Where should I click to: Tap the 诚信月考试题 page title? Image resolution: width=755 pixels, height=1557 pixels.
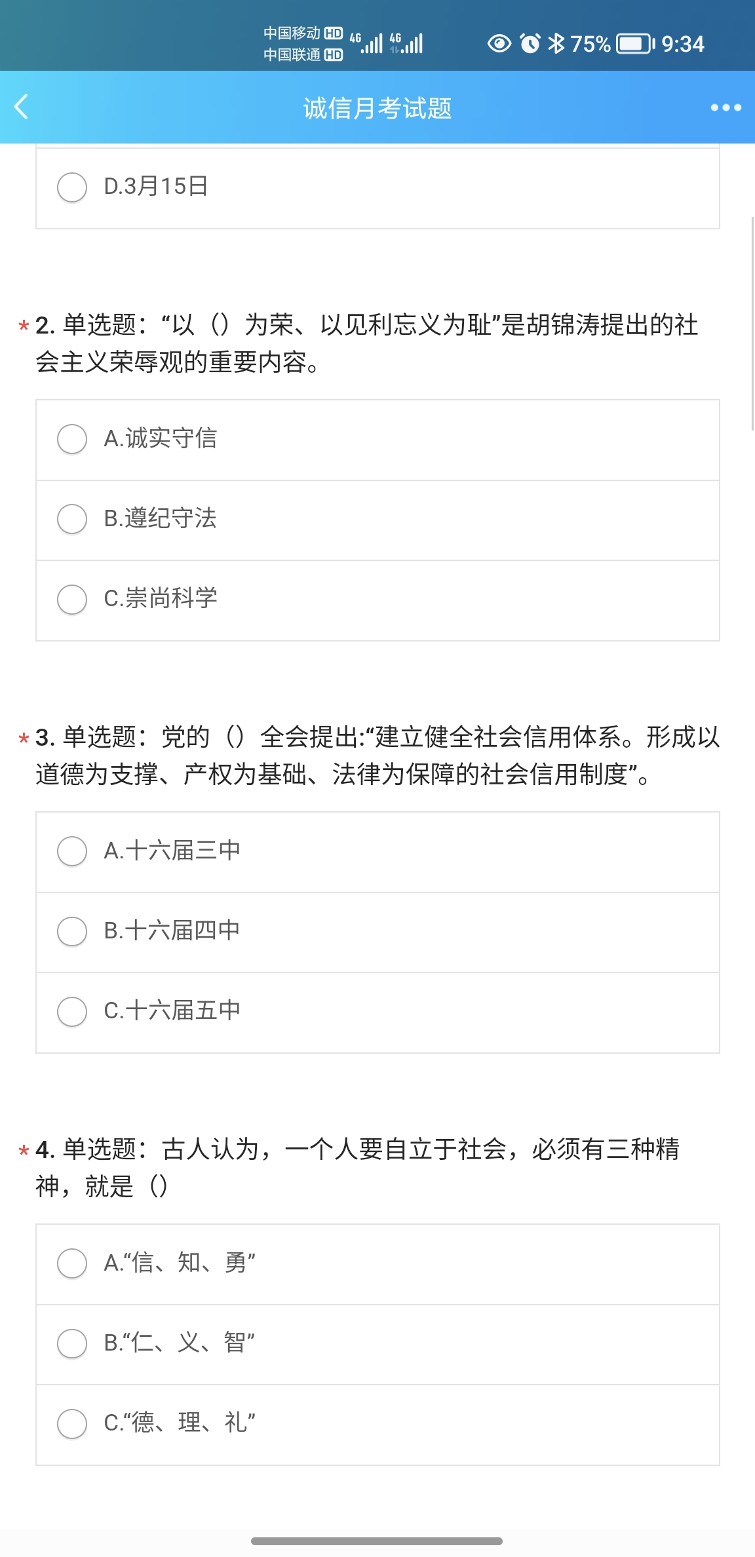377,108
